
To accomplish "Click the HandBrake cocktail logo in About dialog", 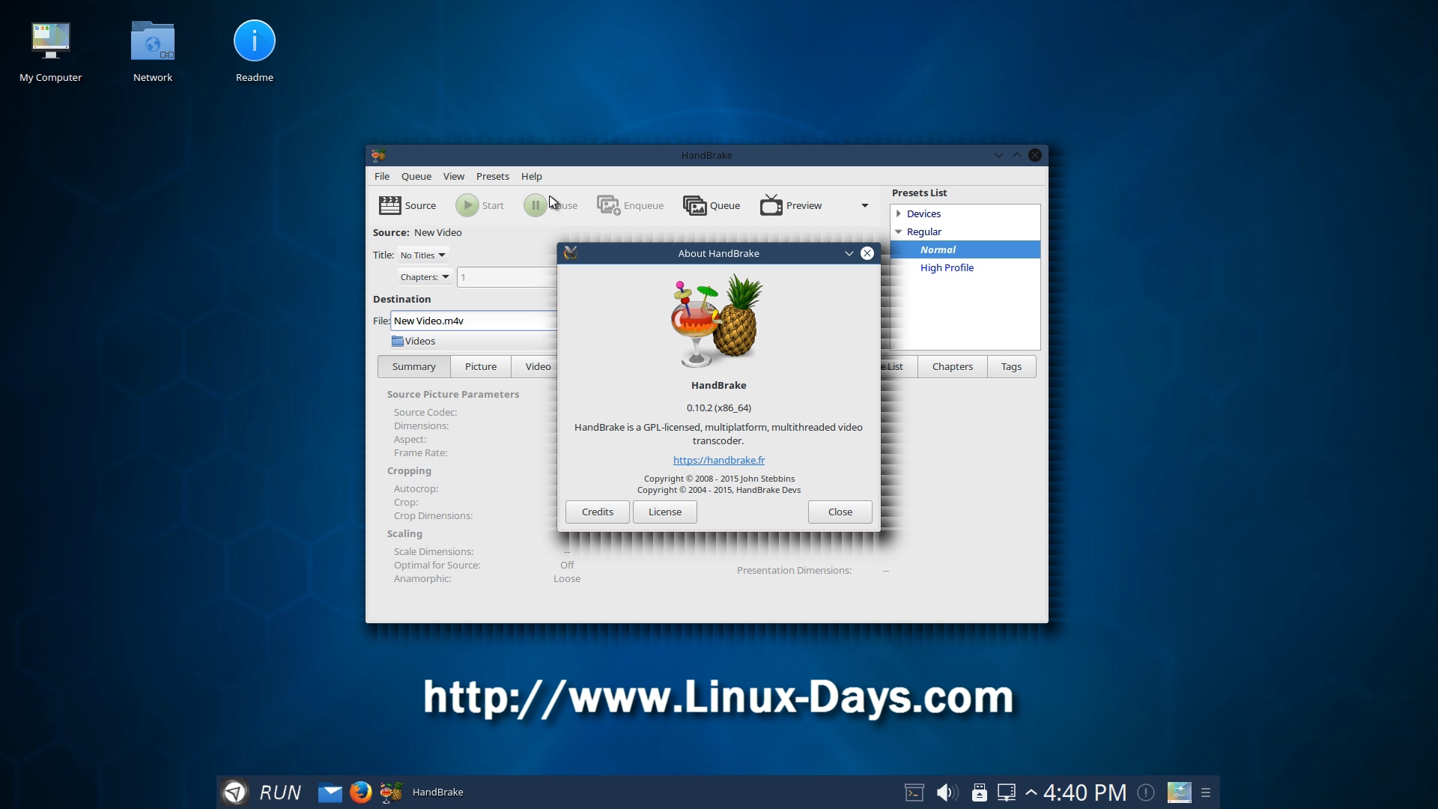I will tap(717, 321).
